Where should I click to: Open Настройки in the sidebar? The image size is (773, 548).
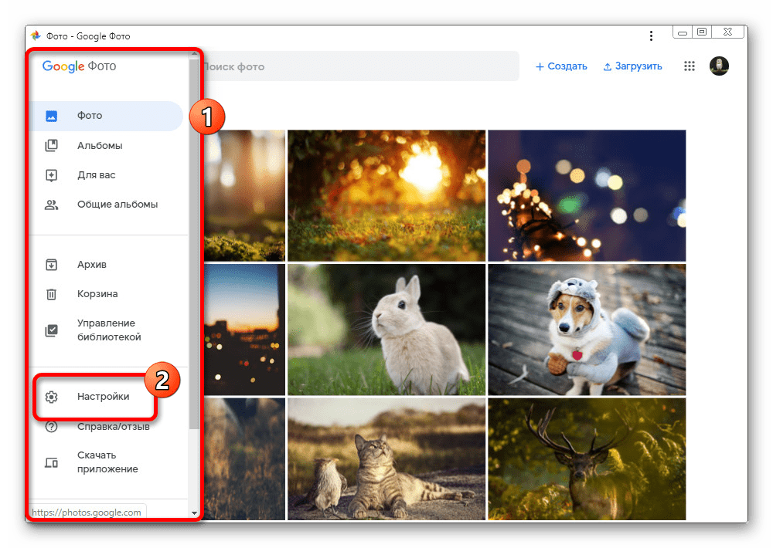pyautogui.click(x=103, y=397)
